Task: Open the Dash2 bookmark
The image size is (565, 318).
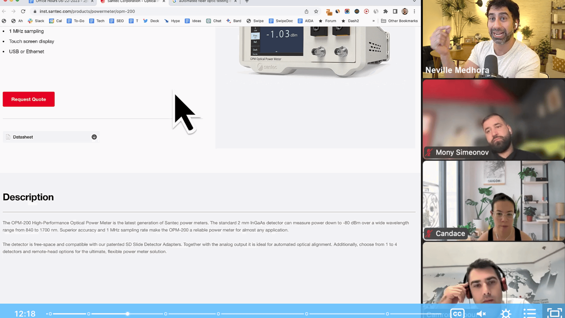Action: (350, 21)
